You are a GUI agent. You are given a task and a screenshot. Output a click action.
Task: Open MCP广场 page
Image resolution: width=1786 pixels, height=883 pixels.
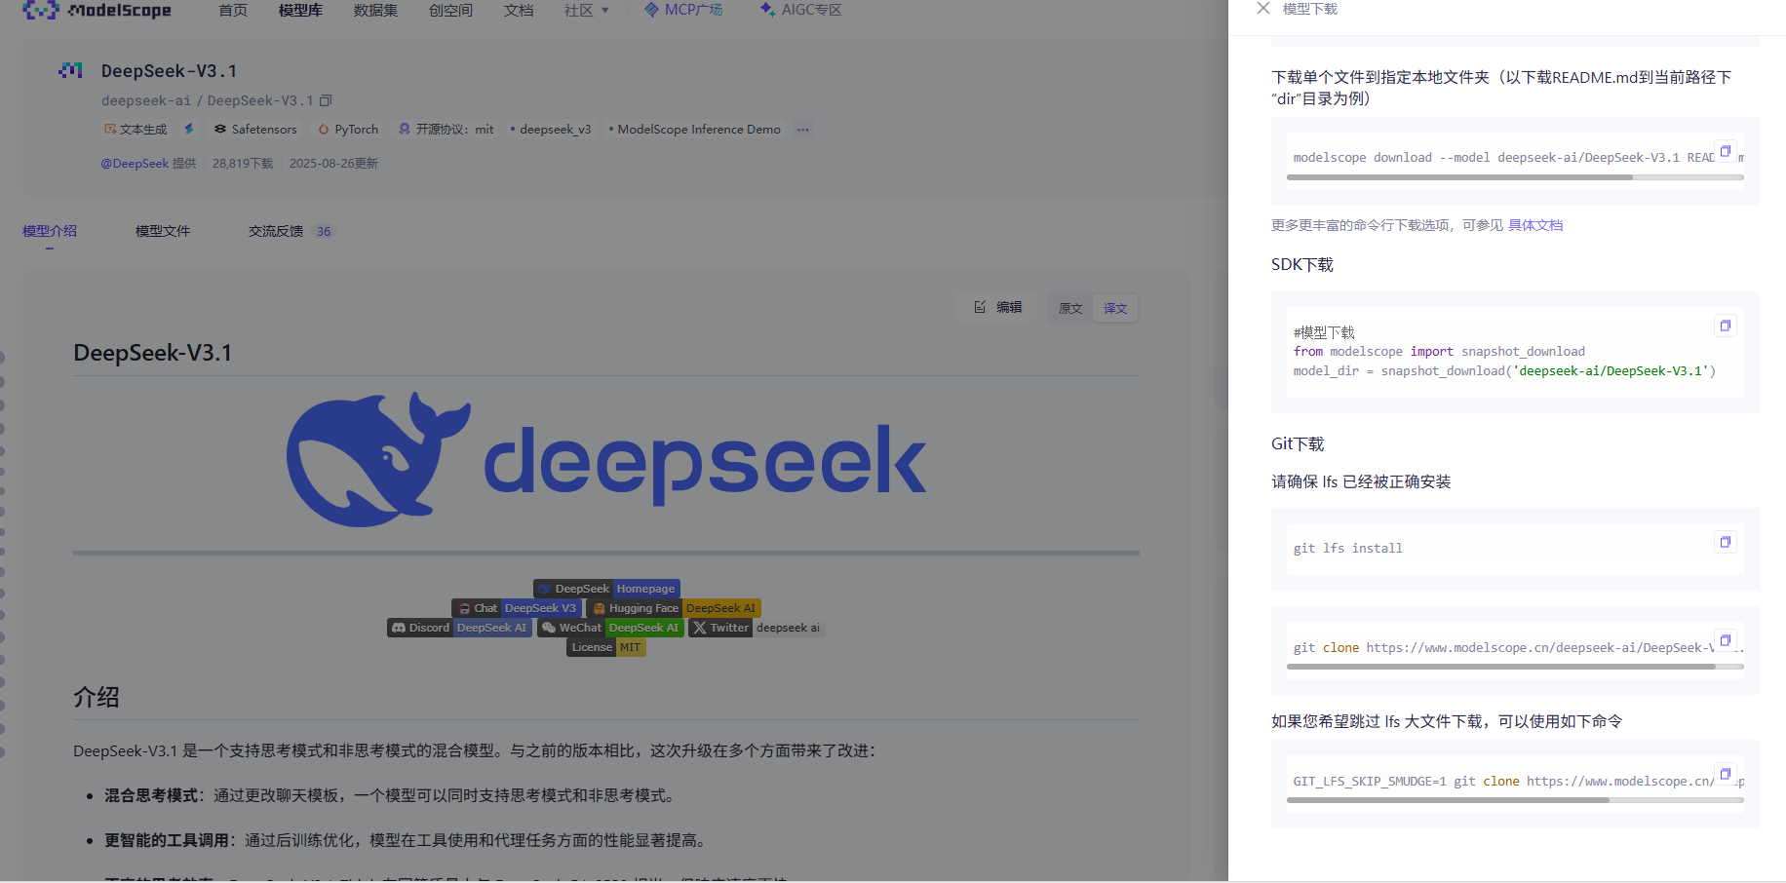pyautogui.click(x=683, y=10)
